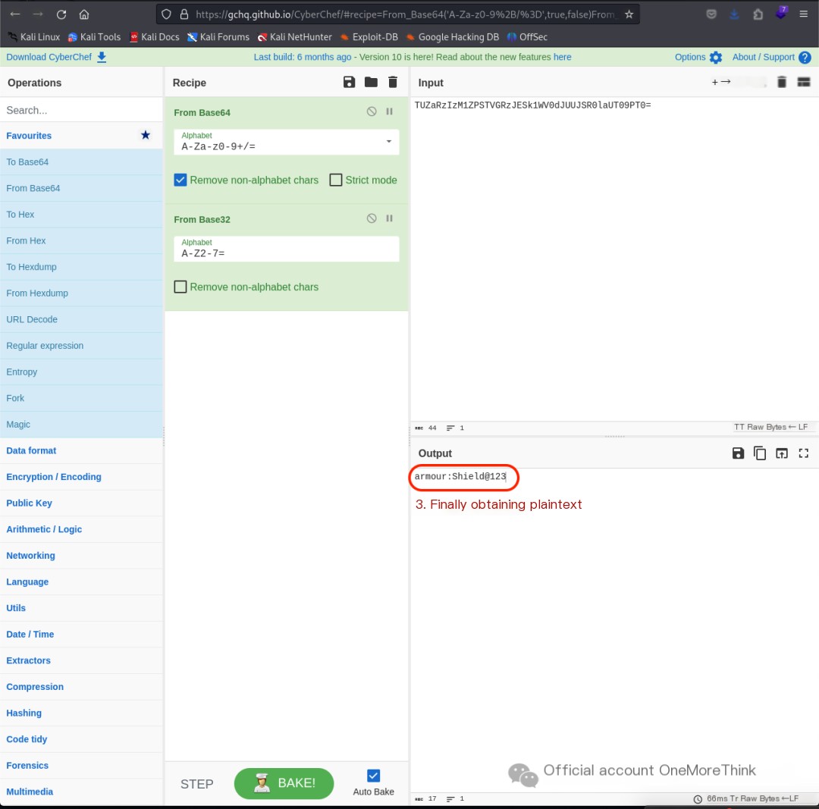Expand the Hashing category
819x809 pixels.
pyautogui.click(x=81, y=713)
